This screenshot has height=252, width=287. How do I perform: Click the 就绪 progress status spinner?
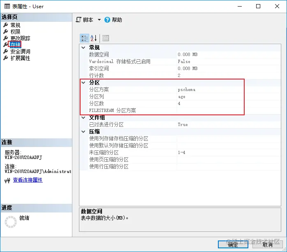tap(11, 222)
